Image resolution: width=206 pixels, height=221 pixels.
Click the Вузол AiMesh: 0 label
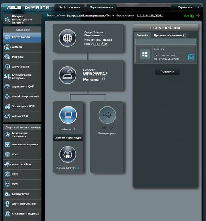[68, 168]
